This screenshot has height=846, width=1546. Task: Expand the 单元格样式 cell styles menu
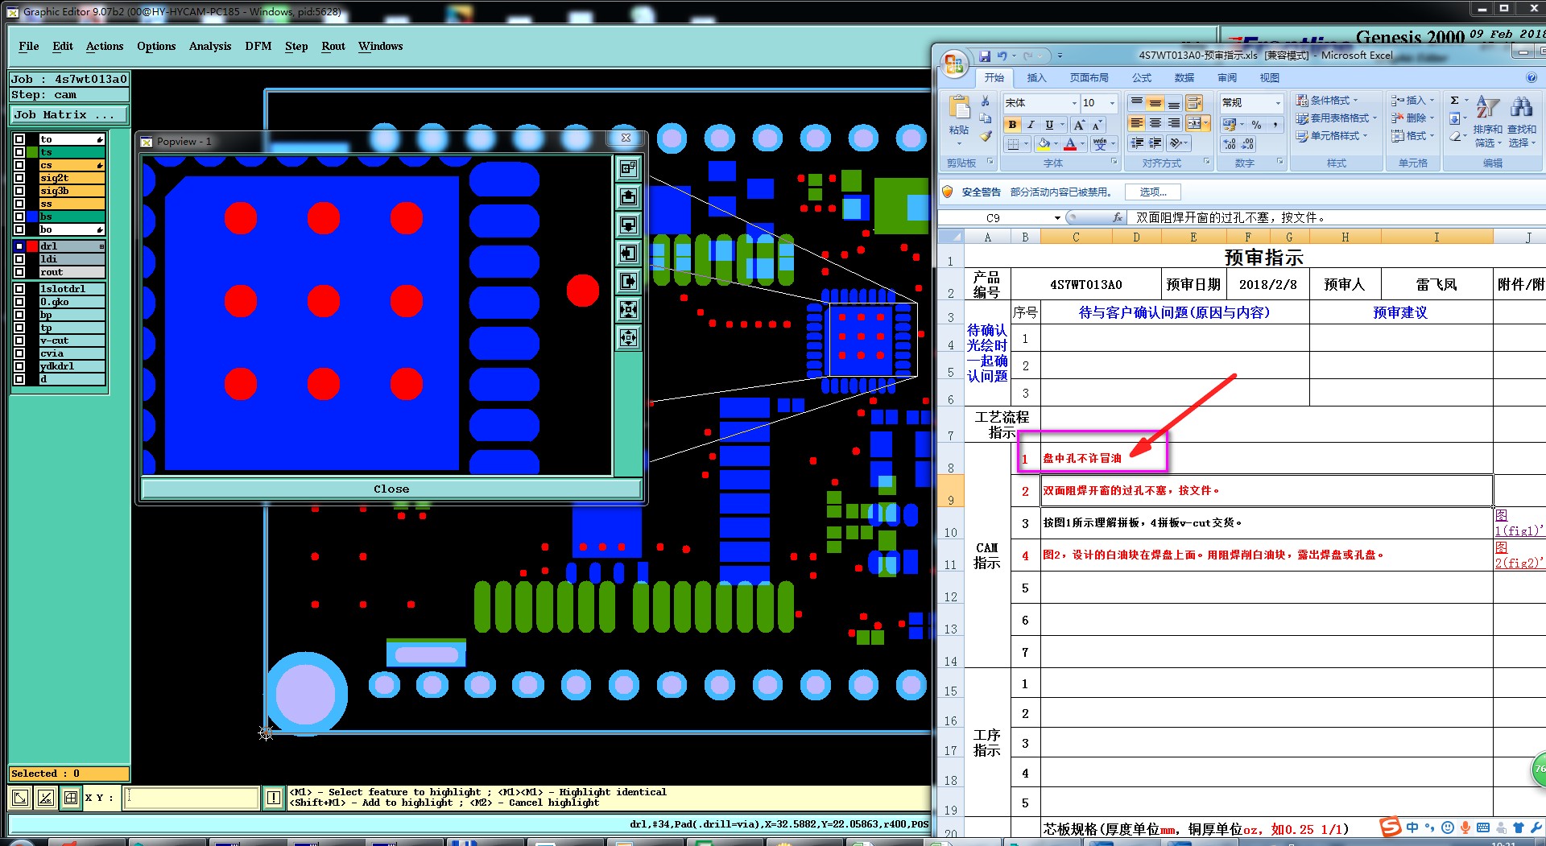[1333, 136]
